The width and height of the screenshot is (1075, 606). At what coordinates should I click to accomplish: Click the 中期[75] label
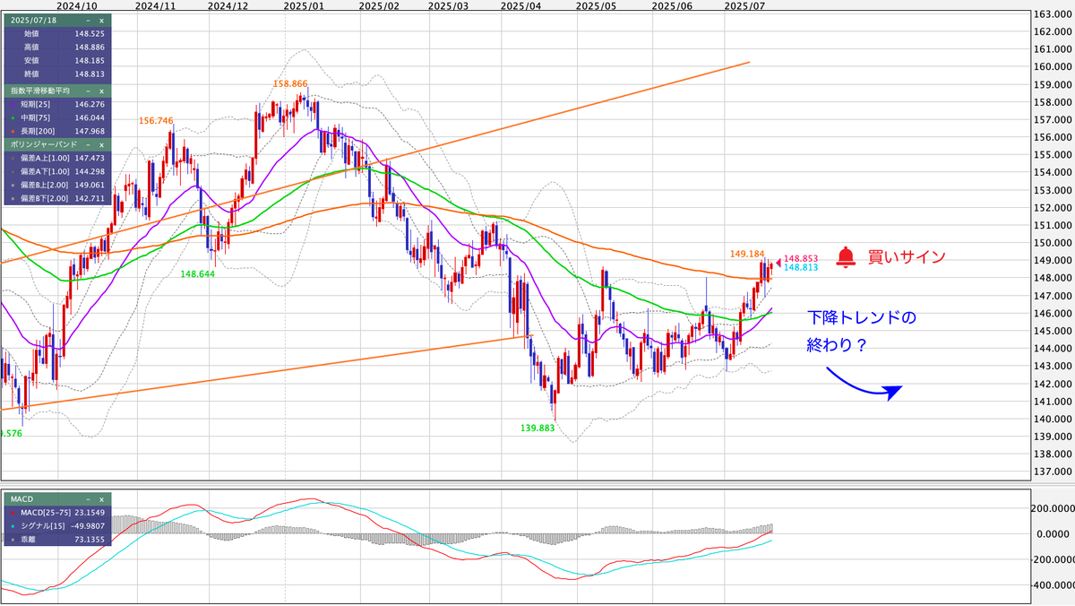pyautogui.click(x=33, y=117)
